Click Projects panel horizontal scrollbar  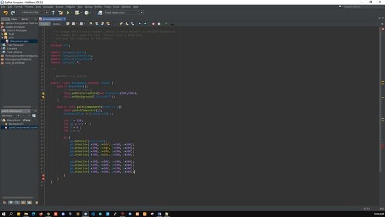pyautogui.click(x=17, y=107)
